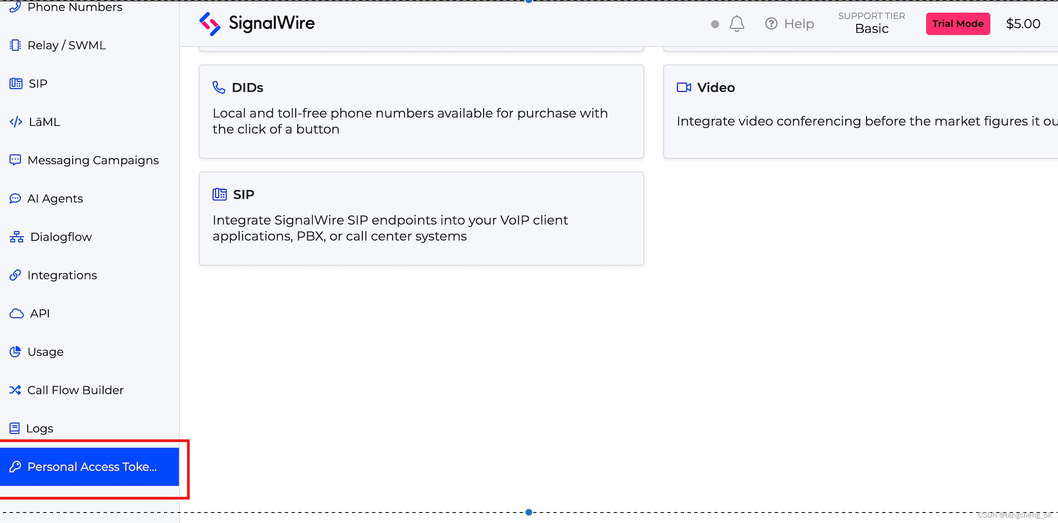
Task: Select the Usage pie chart icon
Action: tap(15, 352)
